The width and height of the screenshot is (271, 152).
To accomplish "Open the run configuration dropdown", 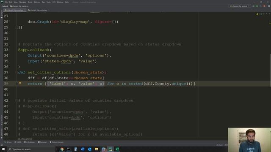I will (x=240, y=6).
